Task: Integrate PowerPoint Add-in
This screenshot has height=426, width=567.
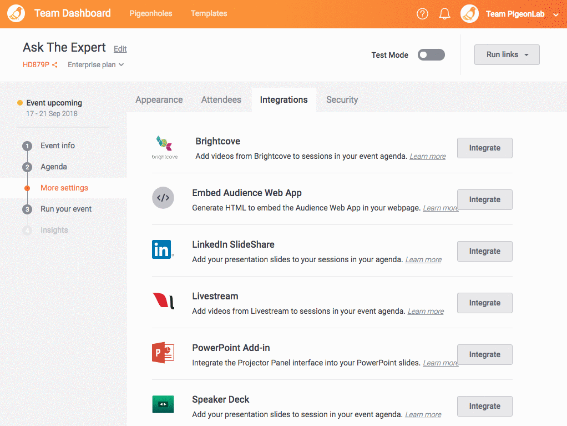Action: [x=484, y=355]
